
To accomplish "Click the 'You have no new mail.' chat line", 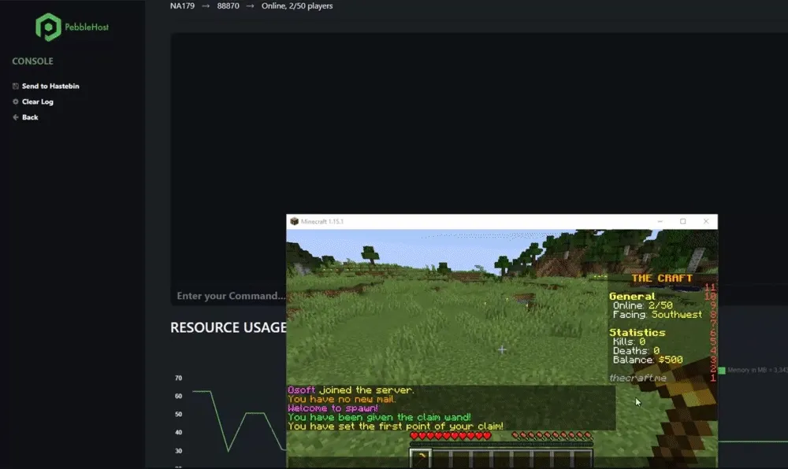I will [x=342, y=399].
